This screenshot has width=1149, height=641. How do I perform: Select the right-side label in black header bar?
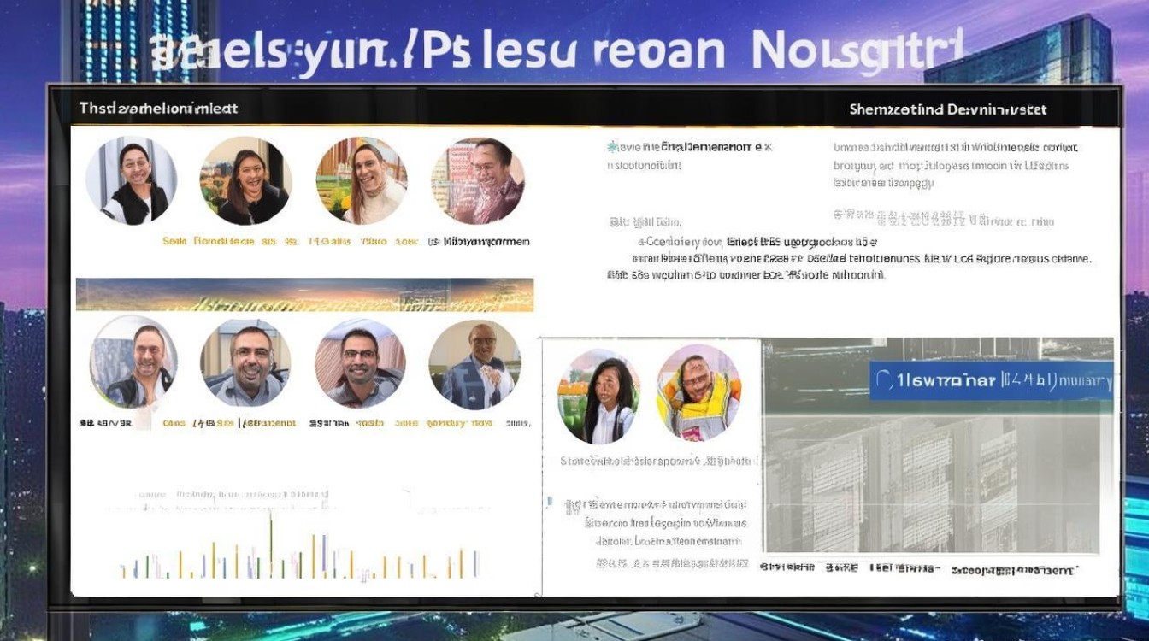click(x=947, y=109)
